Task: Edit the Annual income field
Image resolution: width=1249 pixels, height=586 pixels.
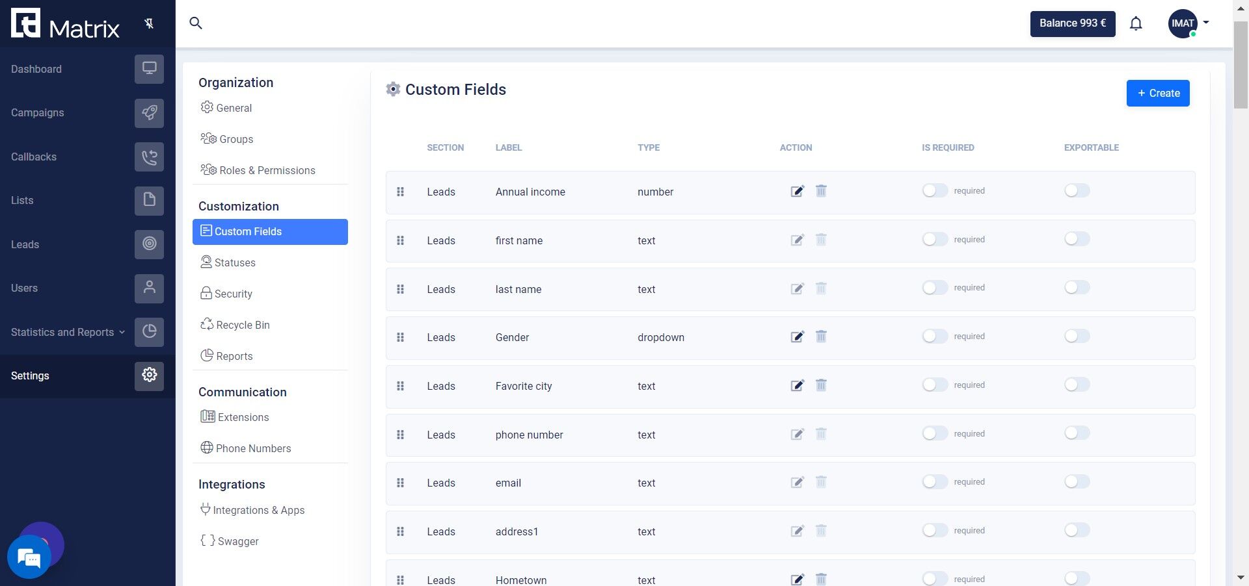Action: [798, 191]
